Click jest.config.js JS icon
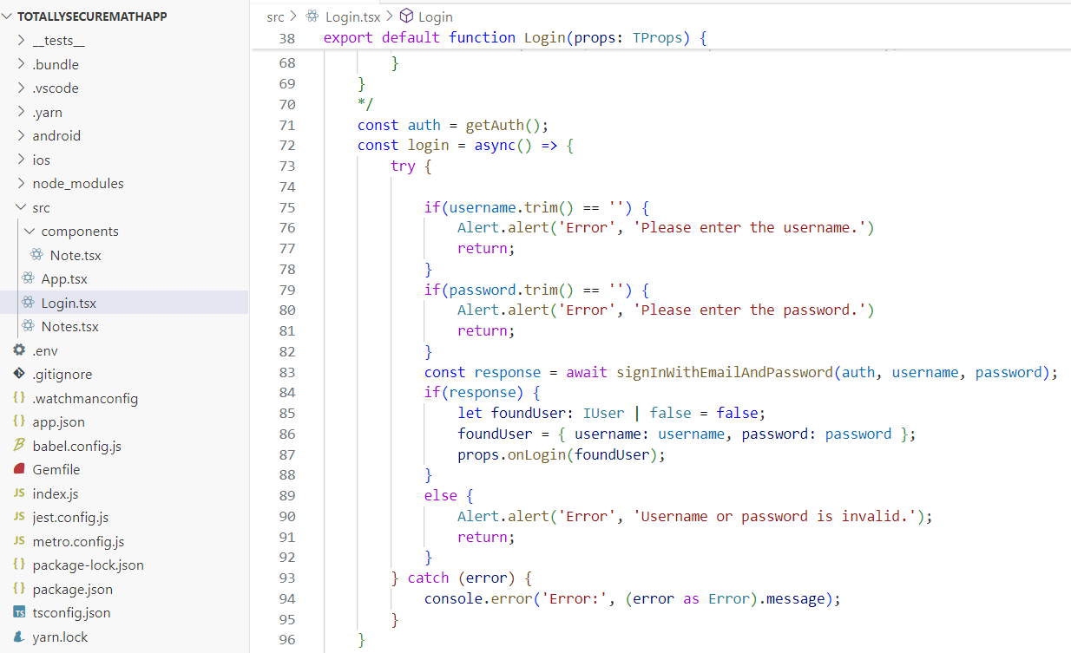Viewport: 1071px width, 653px height. pos(19,518)
